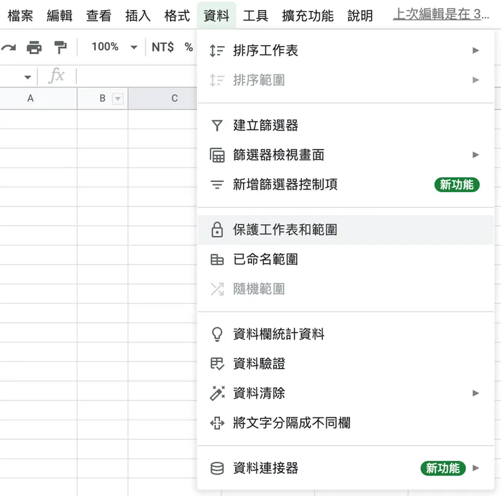The image size is (501, 496).
Task: Click 新功能 badge beside 新增篩選器控制項
Action: (457, 185)
